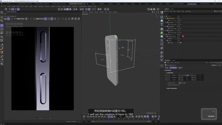Screen dimensions: 222x125
Task: Adjust the slider beside the crop icon
Action: pyautogui.click(x=40, y=19)
